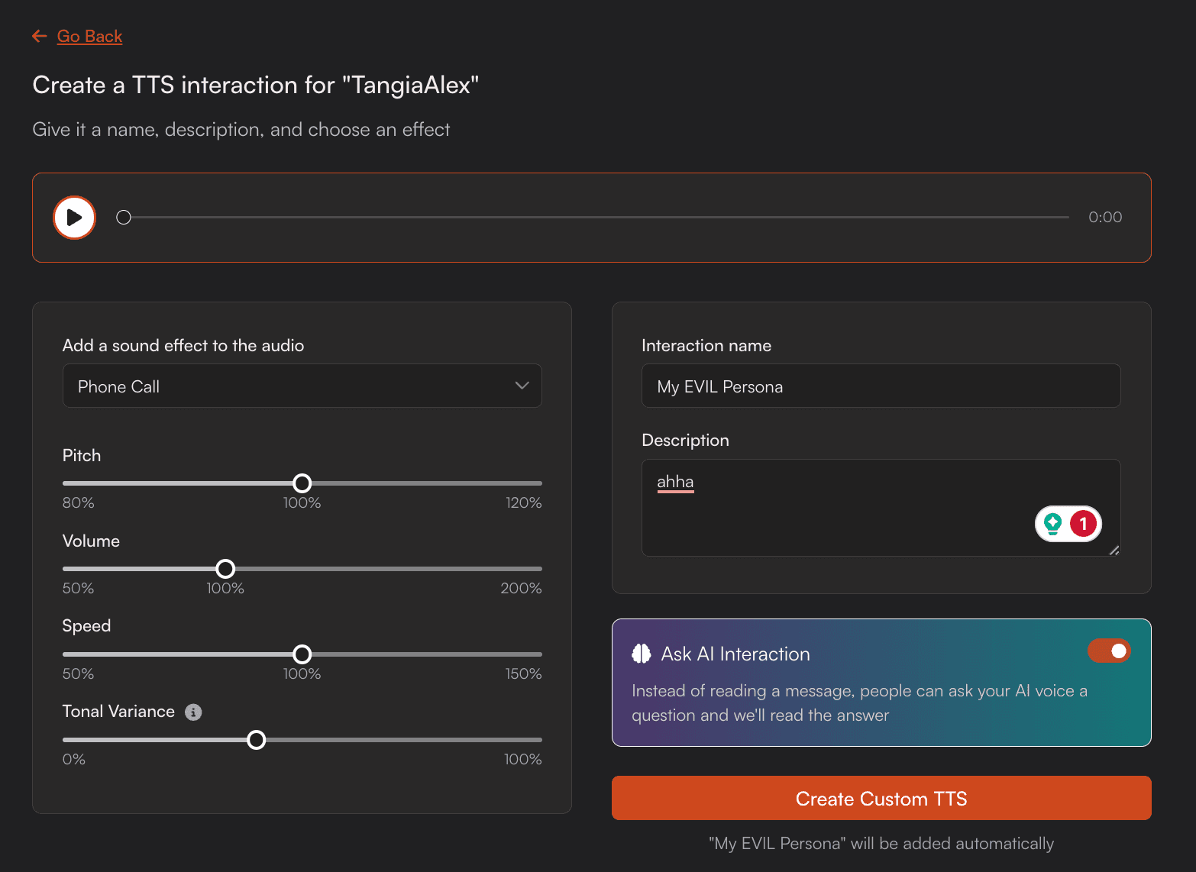Viewport: 1196px width, 872px height.
Task: Click the Tonal Variance info icon
Action: click(x=193, y=712)
